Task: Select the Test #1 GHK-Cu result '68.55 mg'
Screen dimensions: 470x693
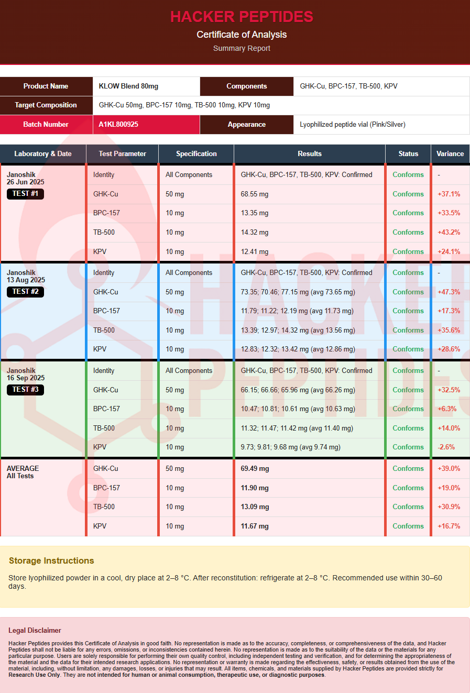Action: click(255, 194)
